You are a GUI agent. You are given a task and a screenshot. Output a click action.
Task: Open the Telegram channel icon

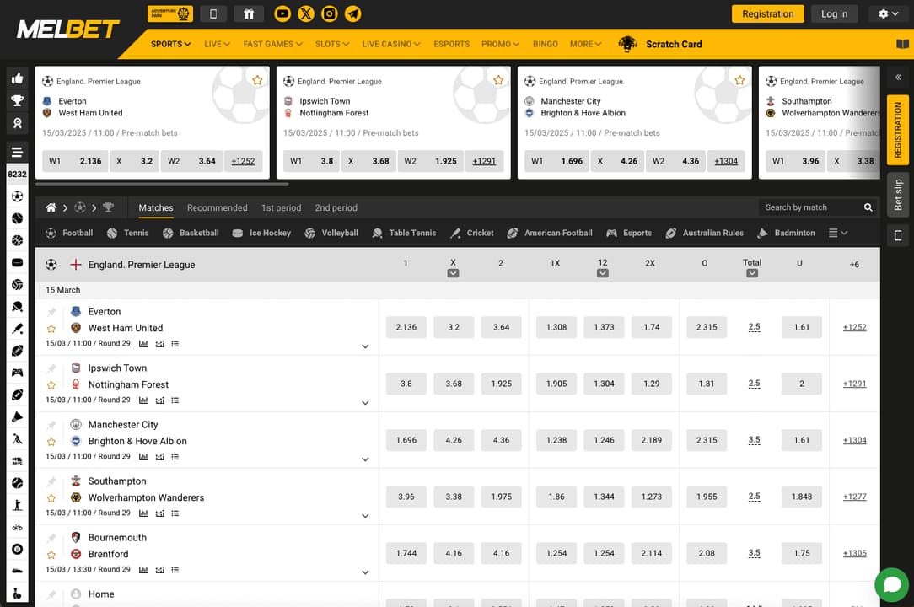click(353, 13)
